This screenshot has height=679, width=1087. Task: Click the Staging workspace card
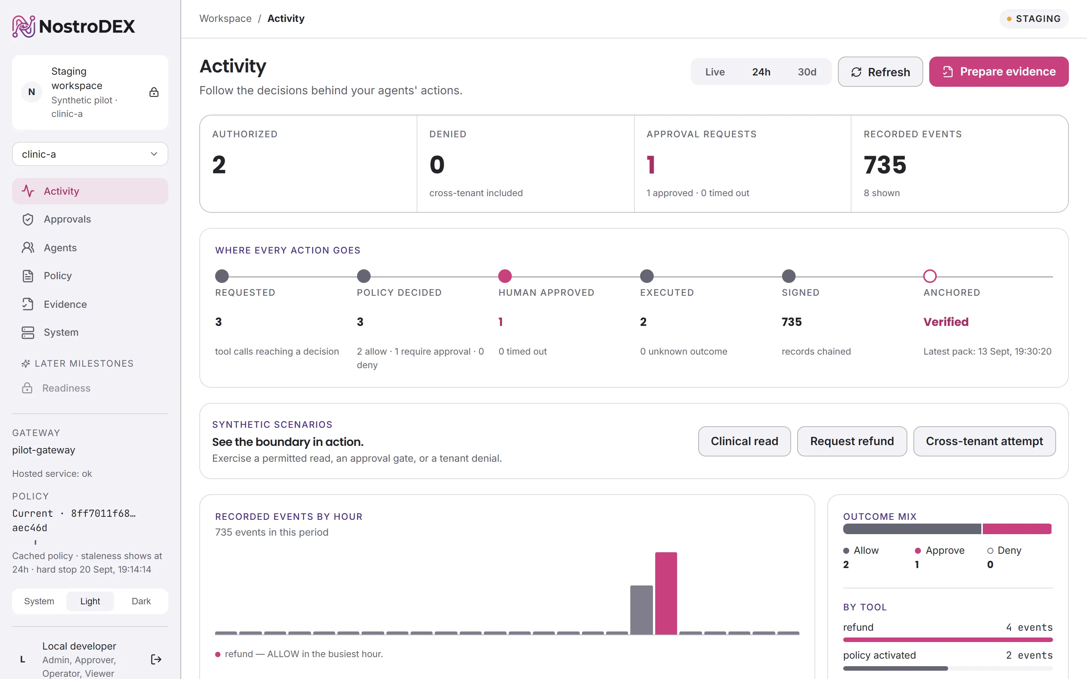pos(90,92)
